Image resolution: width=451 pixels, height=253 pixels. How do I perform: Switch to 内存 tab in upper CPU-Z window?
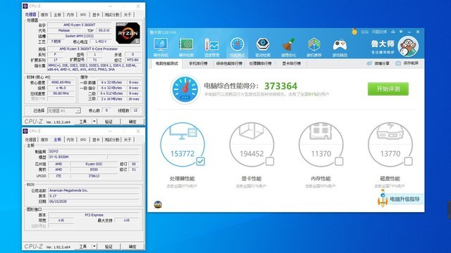70,15
